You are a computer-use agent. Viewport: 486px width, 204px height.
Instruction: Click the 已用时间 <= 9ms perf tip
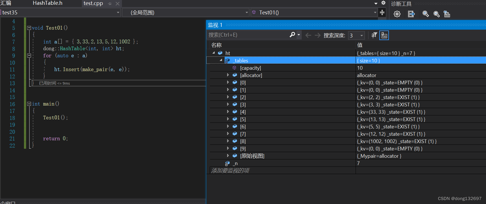click(x=54, y=83)
